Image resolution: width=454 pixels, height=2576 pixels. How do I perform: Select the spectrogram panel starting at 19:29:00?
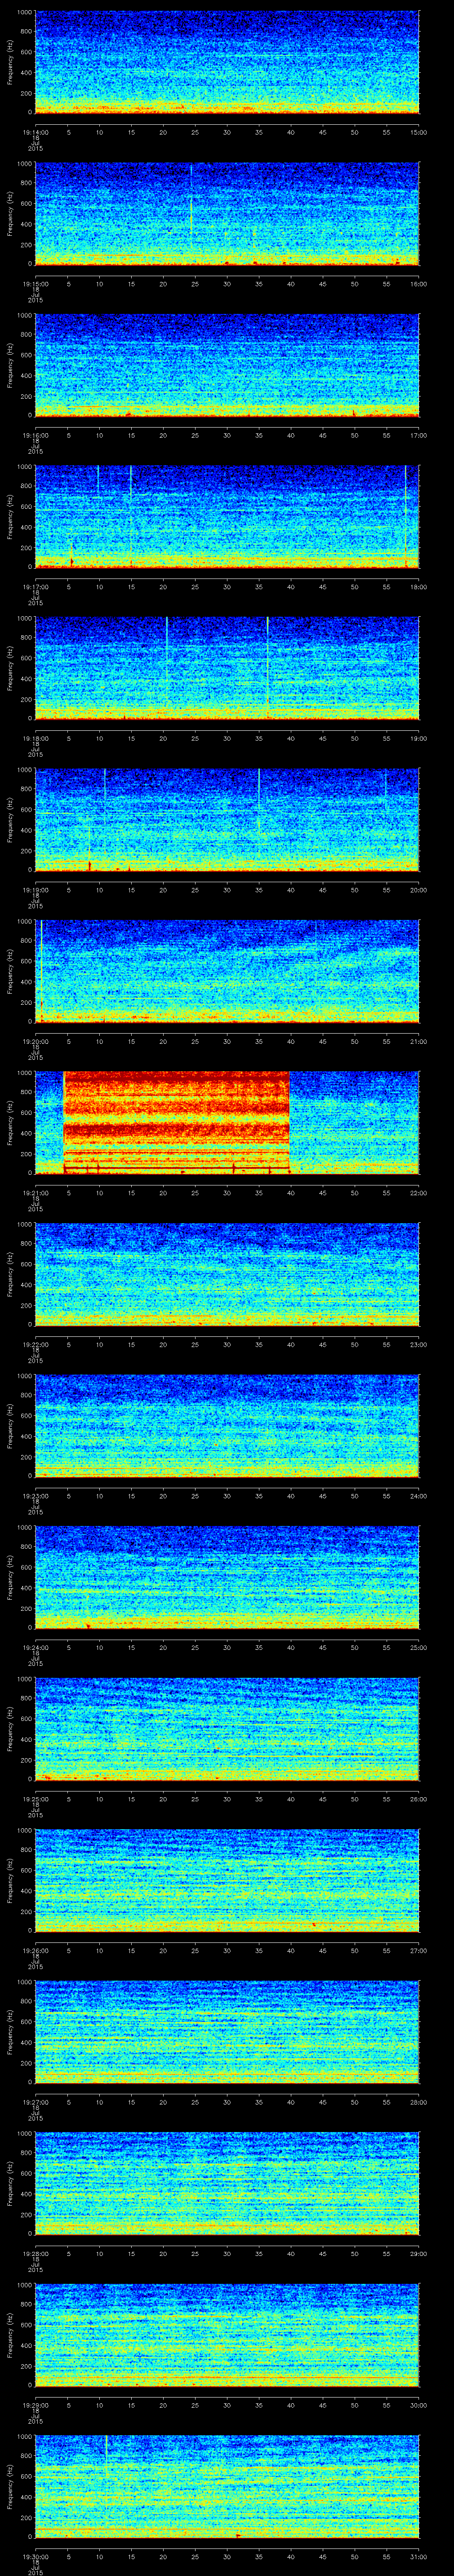[227, 2334]
